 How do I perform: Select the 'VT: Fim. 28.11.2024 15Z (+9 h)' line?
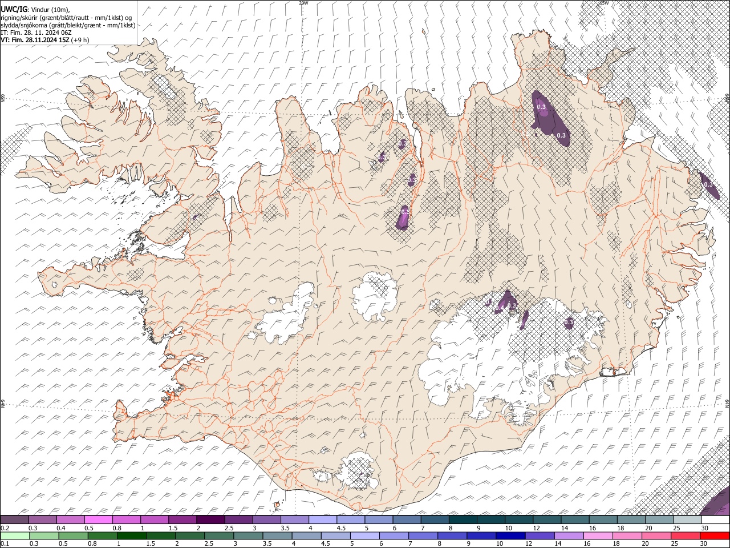(45, 40)
